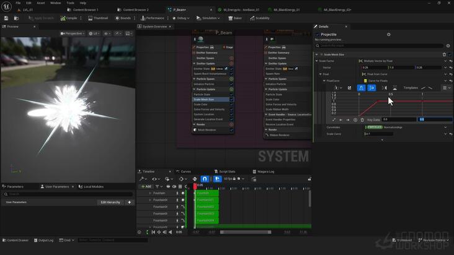This screenshot has width=454, height=255.
Task: Zoom curve to fit
Action: pos(334,119)
